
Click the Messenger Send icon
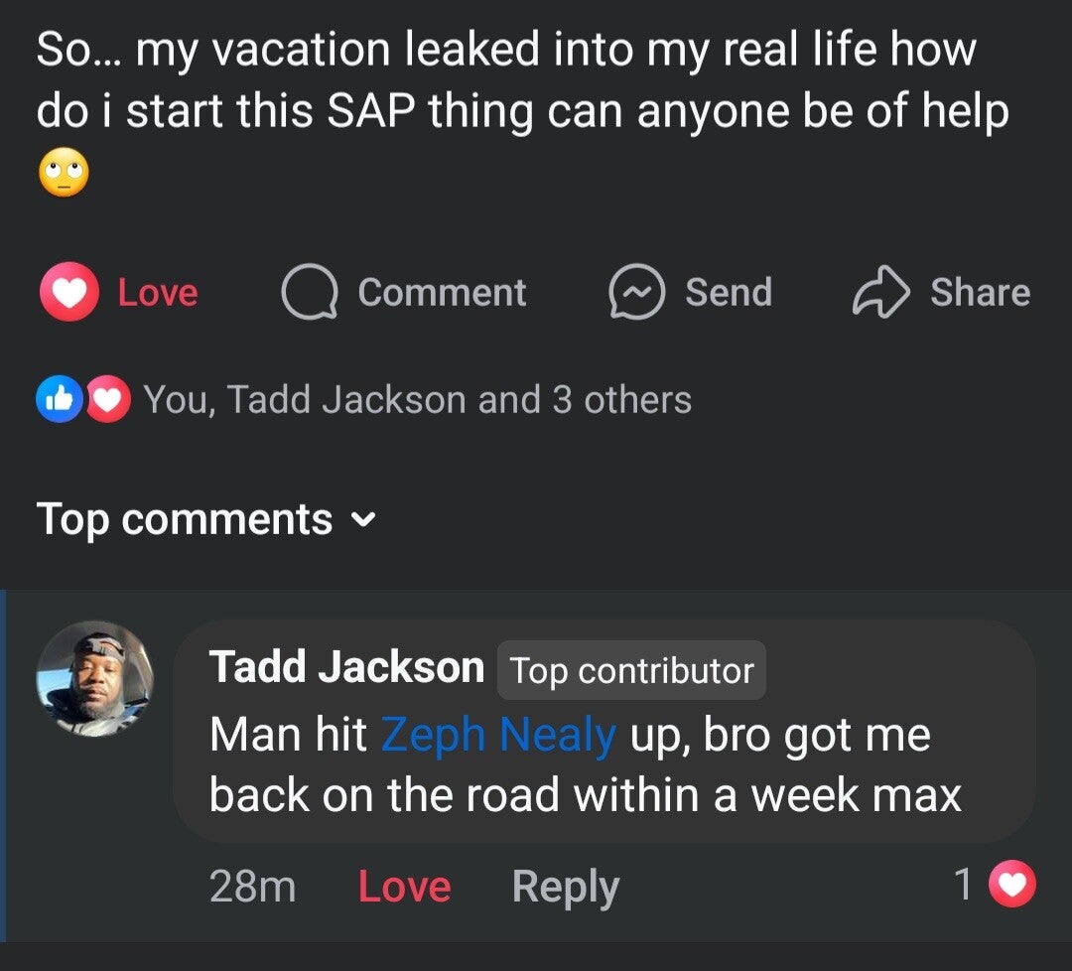coord(636,293)
